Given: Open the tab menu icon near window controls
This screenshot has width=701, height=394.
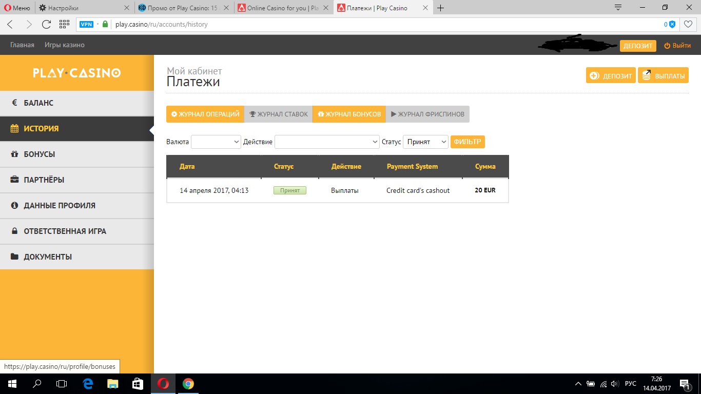Looking at the screenshot, I should [x=618, y=8].
